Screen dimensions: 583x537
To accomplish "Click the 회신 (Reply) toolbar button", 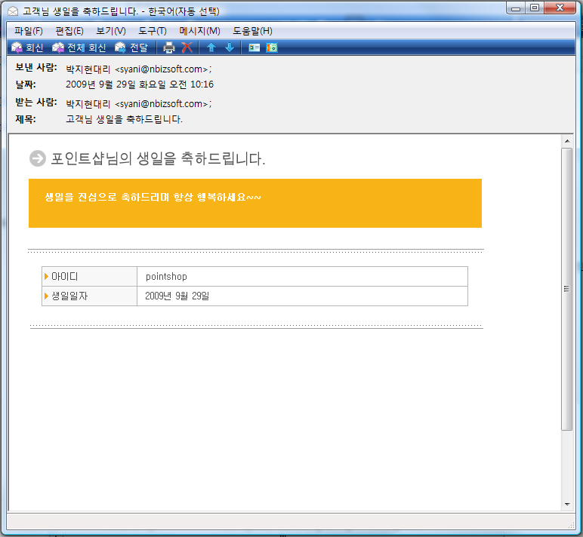I will click(x=27, y=48).
